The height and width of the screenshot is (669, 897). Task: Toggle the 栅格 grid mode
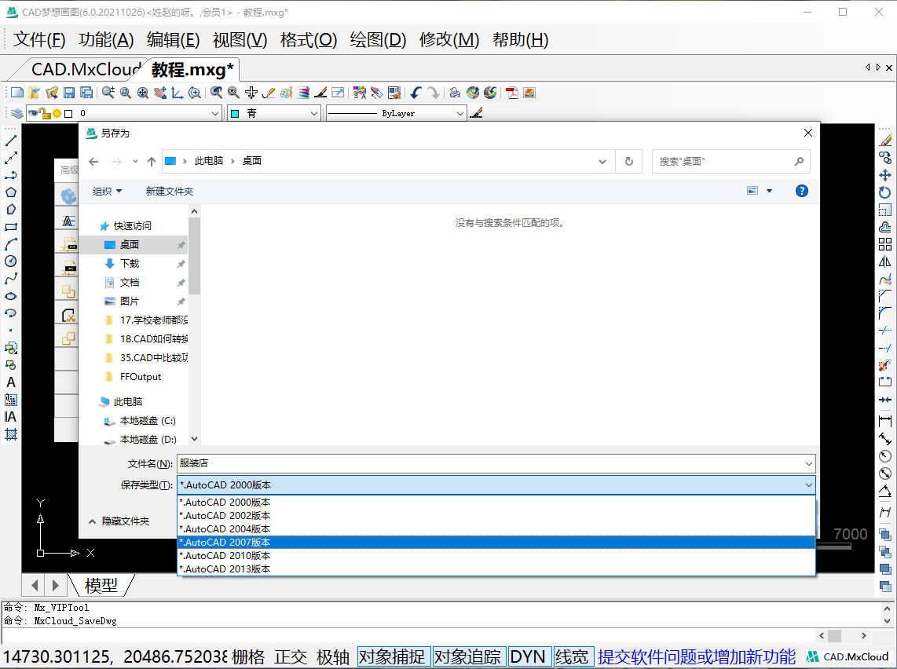coord(249,657)
